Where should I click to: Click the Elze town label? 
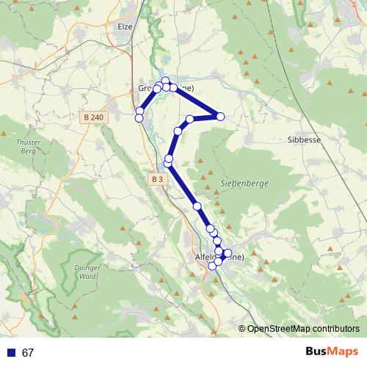[x=125, y=26]
